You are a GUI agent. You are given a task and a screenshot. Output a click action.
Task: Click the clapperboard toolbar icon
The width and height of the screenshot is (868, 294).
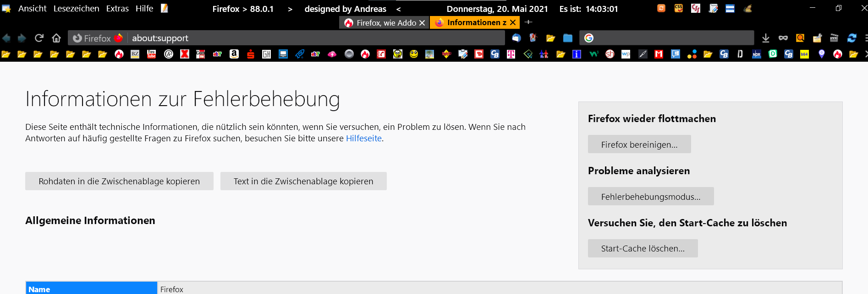coord(834,38)
